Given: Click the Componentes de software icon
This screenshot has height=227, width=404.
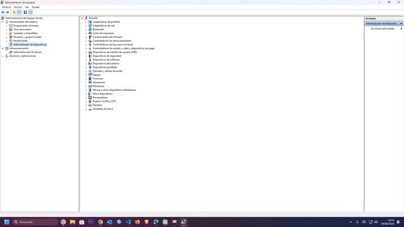Looking at the screenshot, I should point(90,37).
